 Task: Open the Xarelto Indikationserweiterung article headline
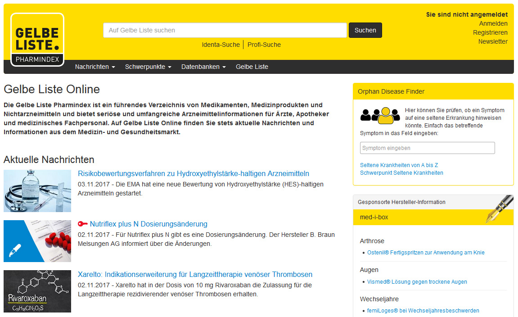coord(195,274)
